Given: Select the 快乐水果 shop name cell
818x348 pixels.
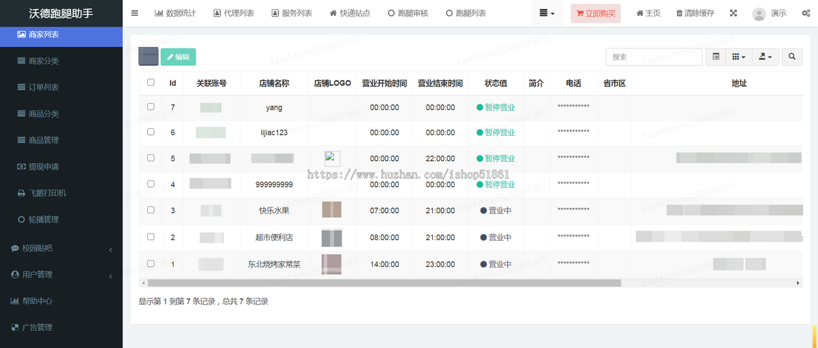Looking at the screenshot, I should point(274,210).
